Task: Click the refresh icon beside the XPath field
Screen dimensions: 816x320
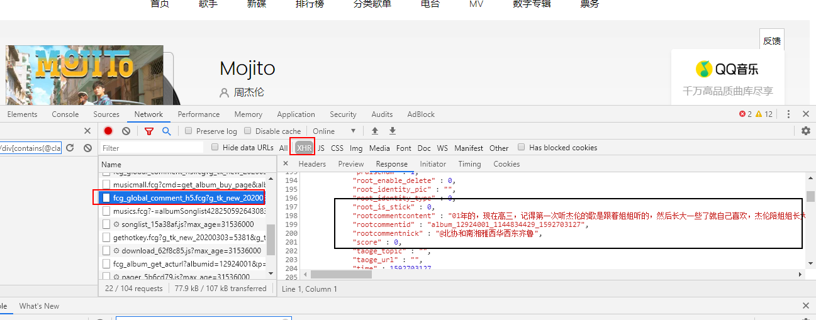Action: (x=70, y=148)
